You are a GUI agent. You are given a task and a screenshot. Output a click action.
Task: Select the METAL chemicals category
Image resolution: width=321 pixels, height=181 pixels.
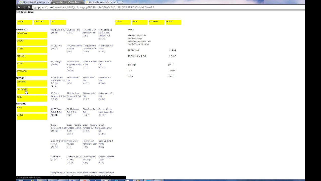(x=32, y=65)
